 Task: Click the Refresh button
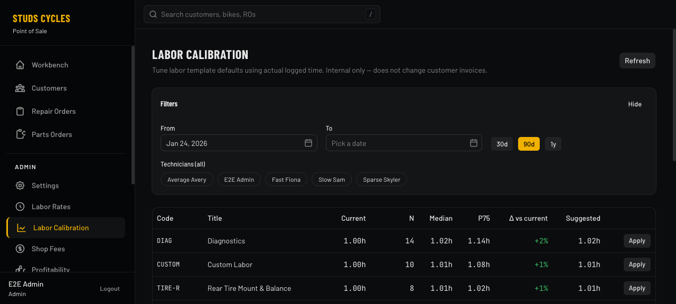[x=637, y=61]
